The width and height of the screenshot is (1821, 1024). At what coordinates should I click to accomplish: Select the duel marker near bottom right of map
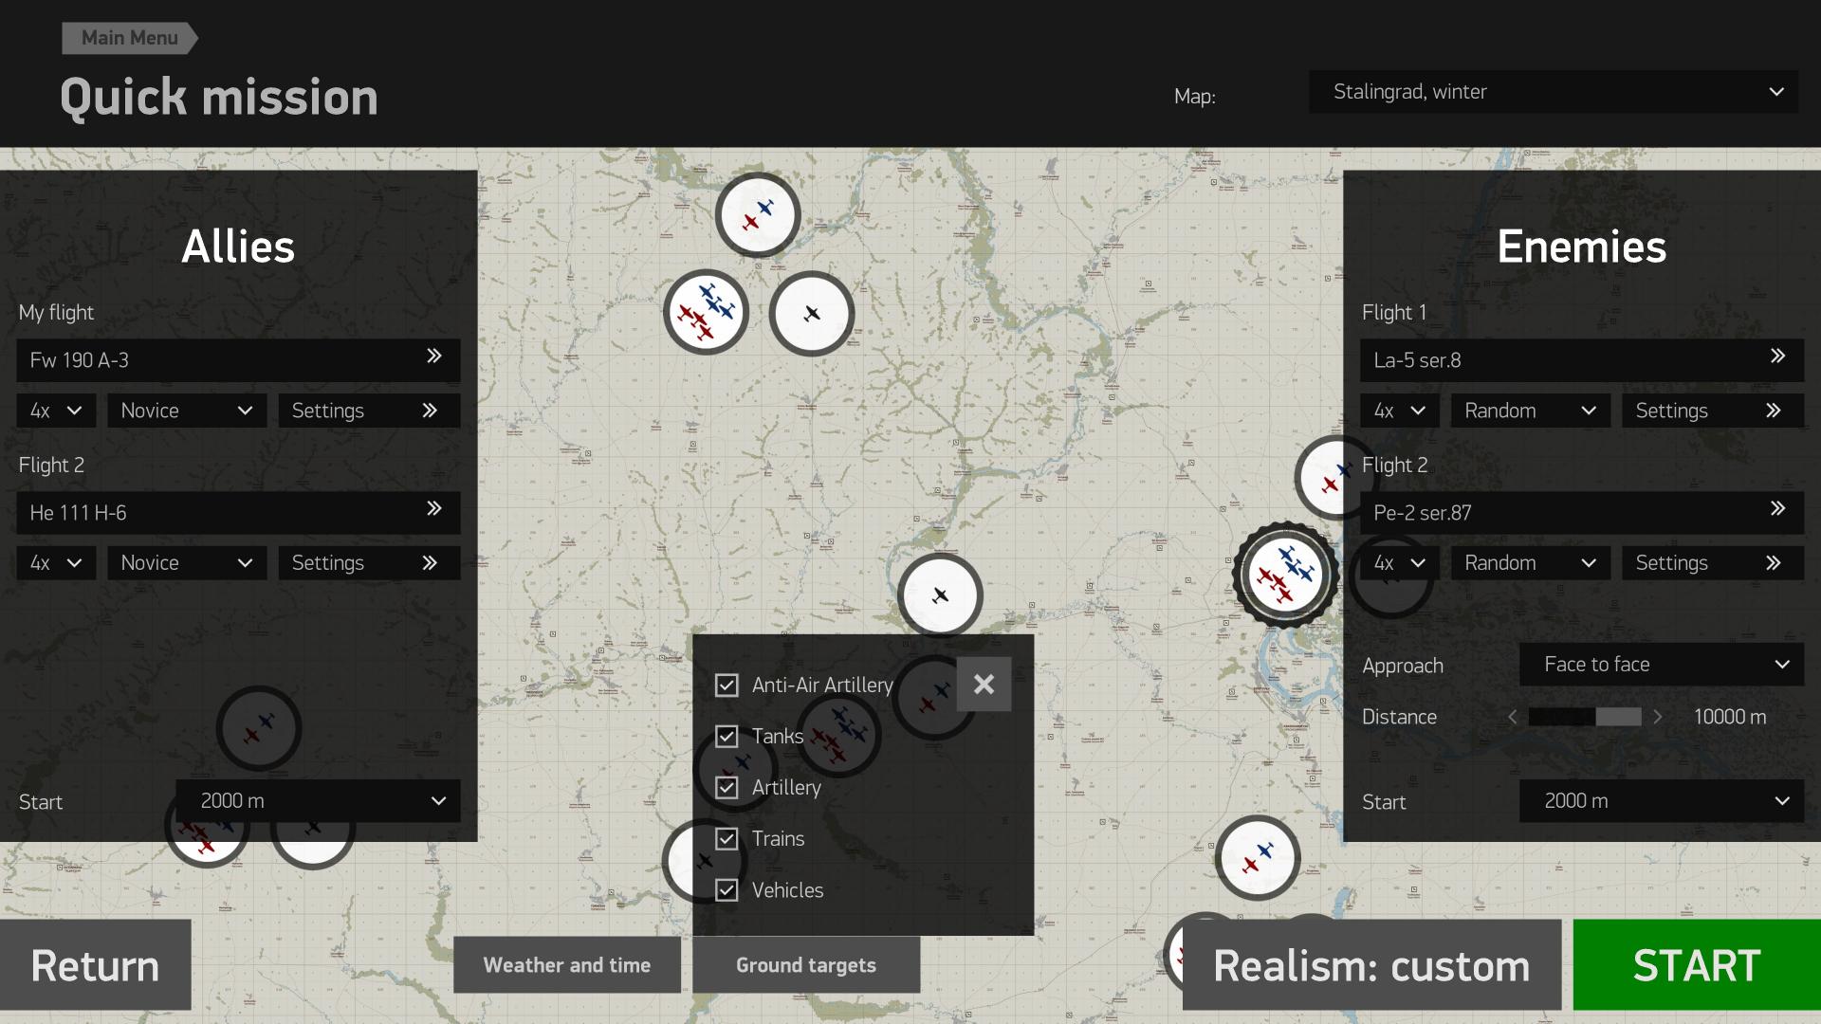(1257, 858)
